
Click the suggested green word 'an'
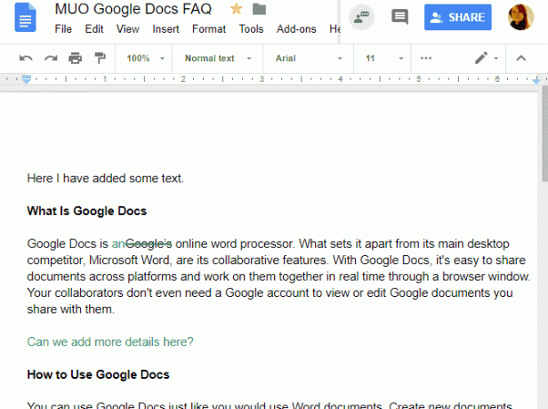(x=118, y=244)
